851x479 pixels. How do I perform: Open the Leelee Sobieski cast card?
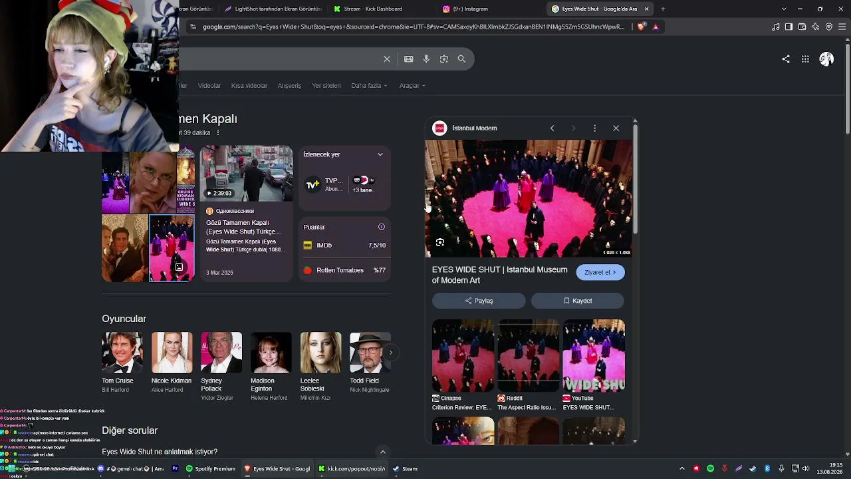point(320,367)
